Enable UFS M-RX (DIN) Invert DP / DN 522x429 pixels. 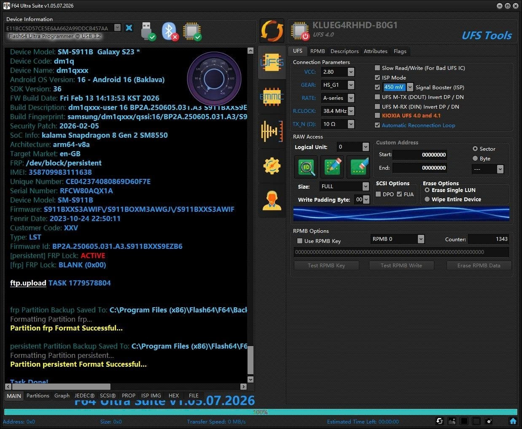click(377, 107)
